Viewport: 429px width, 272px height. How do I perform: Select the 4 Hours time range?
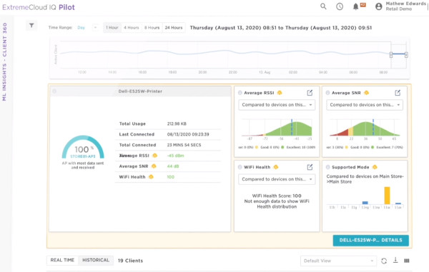coord(132,28)
